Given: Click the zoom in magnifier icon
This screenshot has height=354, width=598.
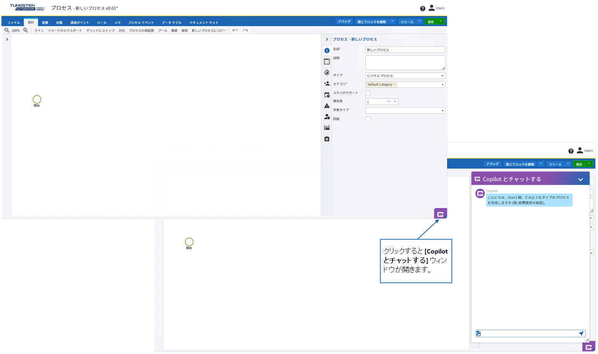Looking at the screenshot, I should [x=26, y=30].
